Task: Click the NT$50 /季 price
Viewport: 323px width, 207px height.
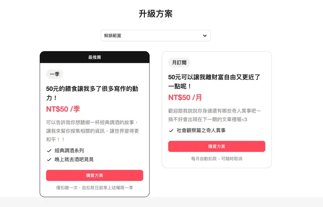Action: [x=63, y=109]
